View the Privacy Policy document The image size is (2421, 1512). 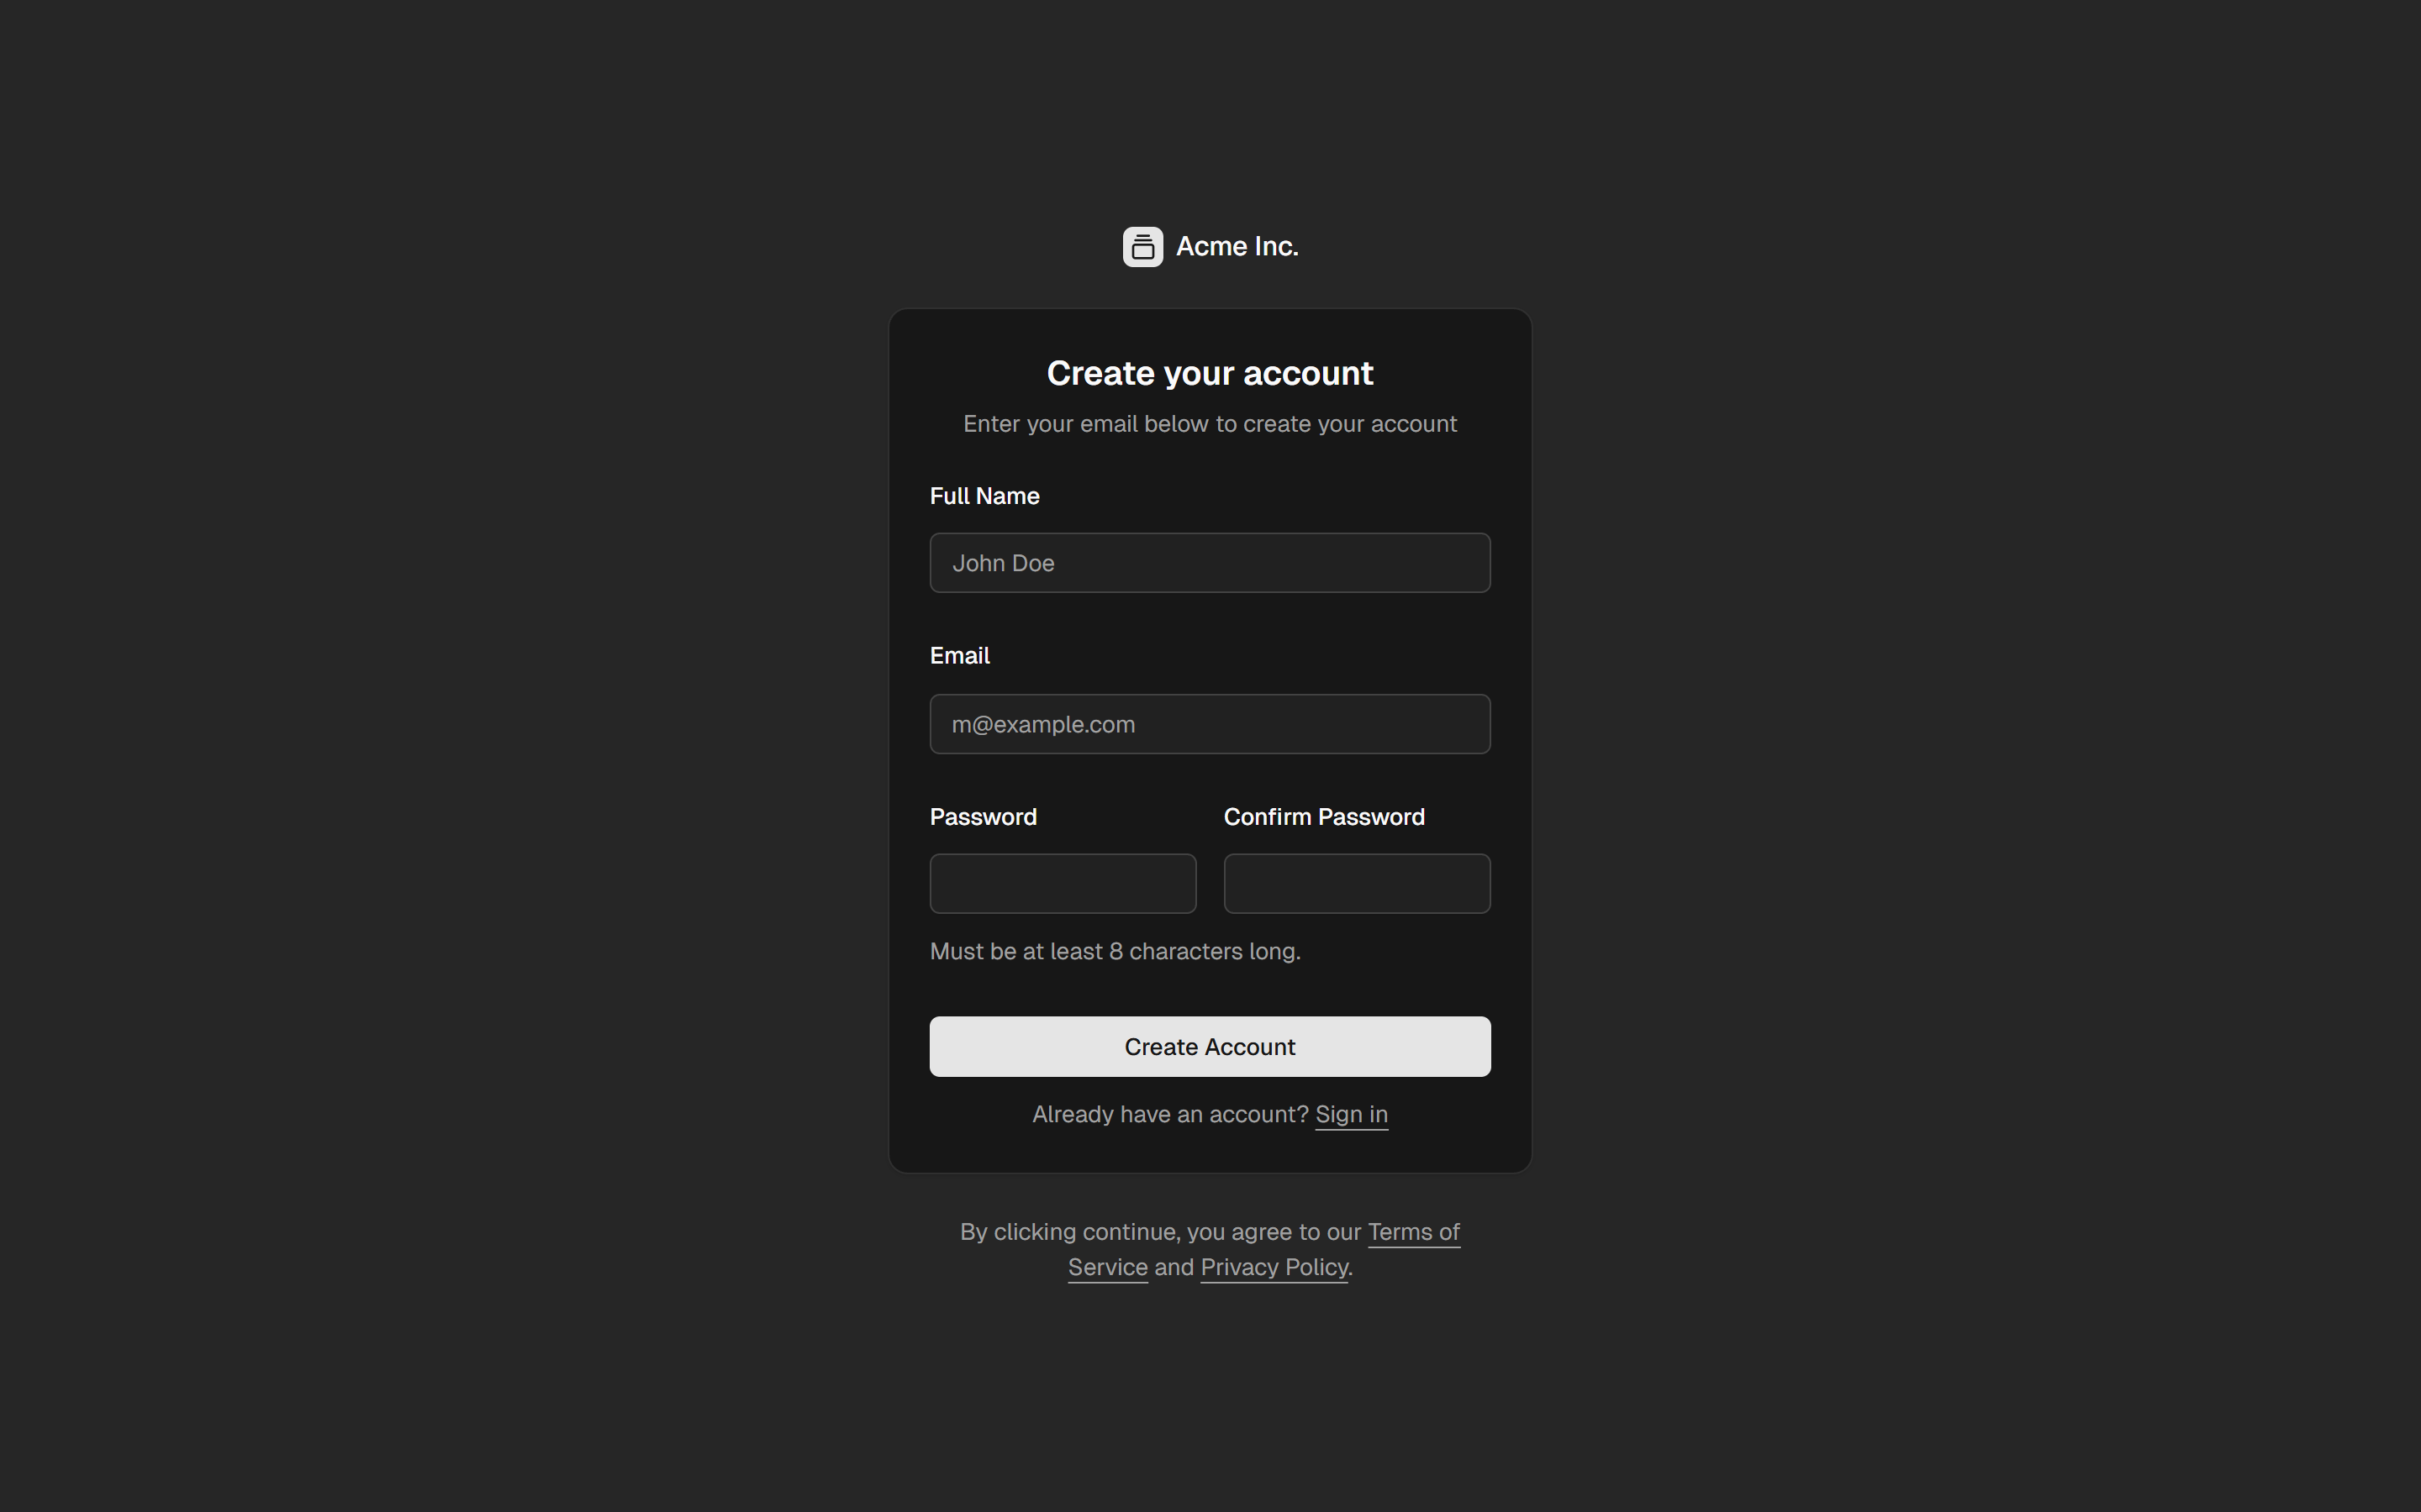[1274, 1267]
